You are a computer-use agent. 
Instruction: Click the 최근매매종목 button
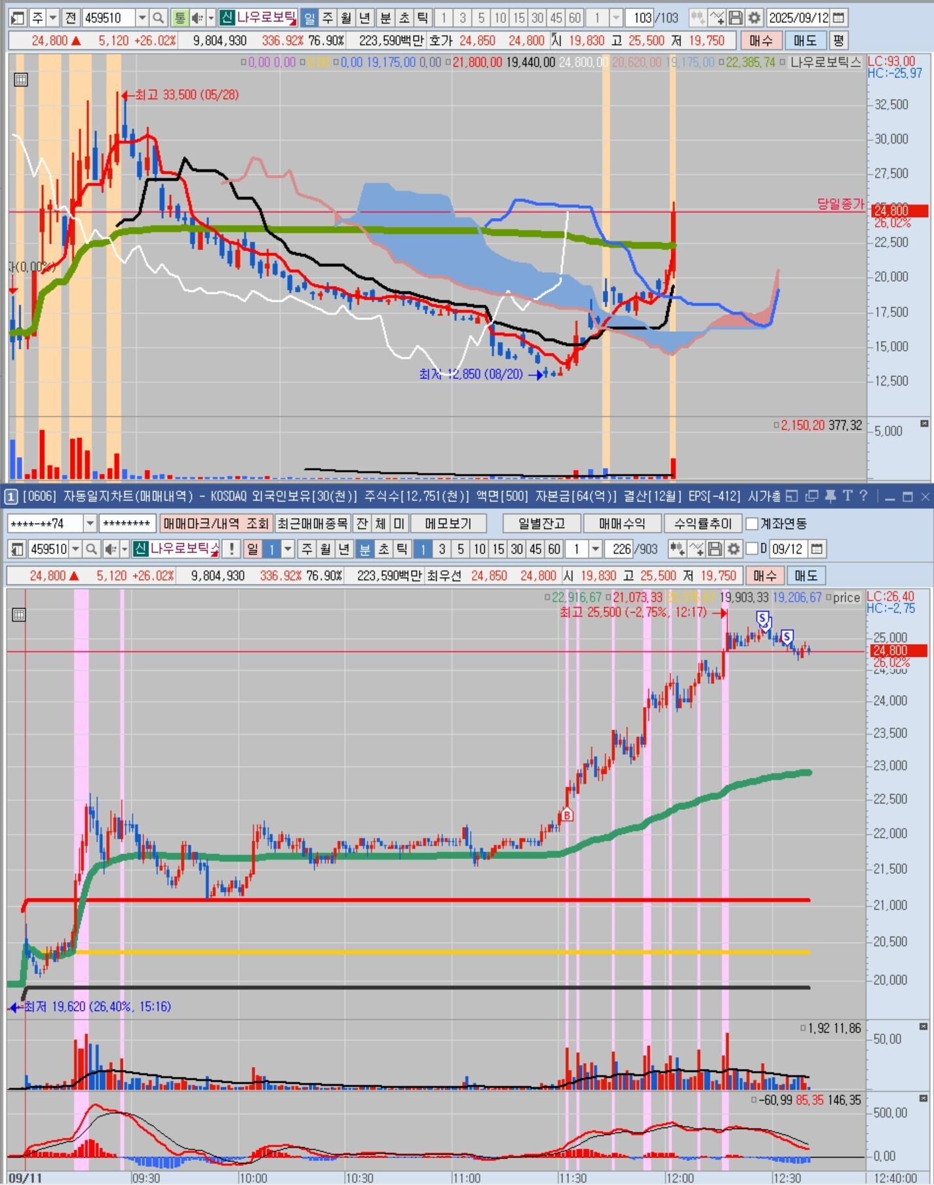[313, 524]
